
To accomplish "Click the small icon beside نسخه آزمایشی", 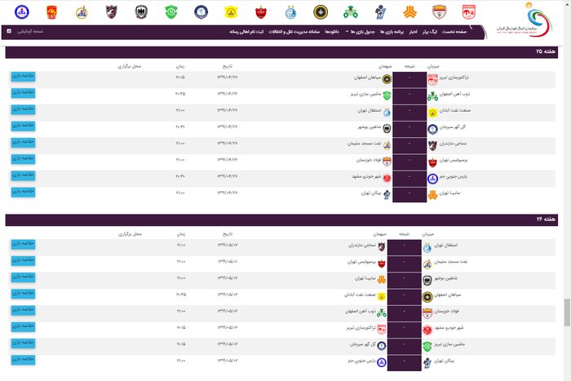I will click(9, 31).
